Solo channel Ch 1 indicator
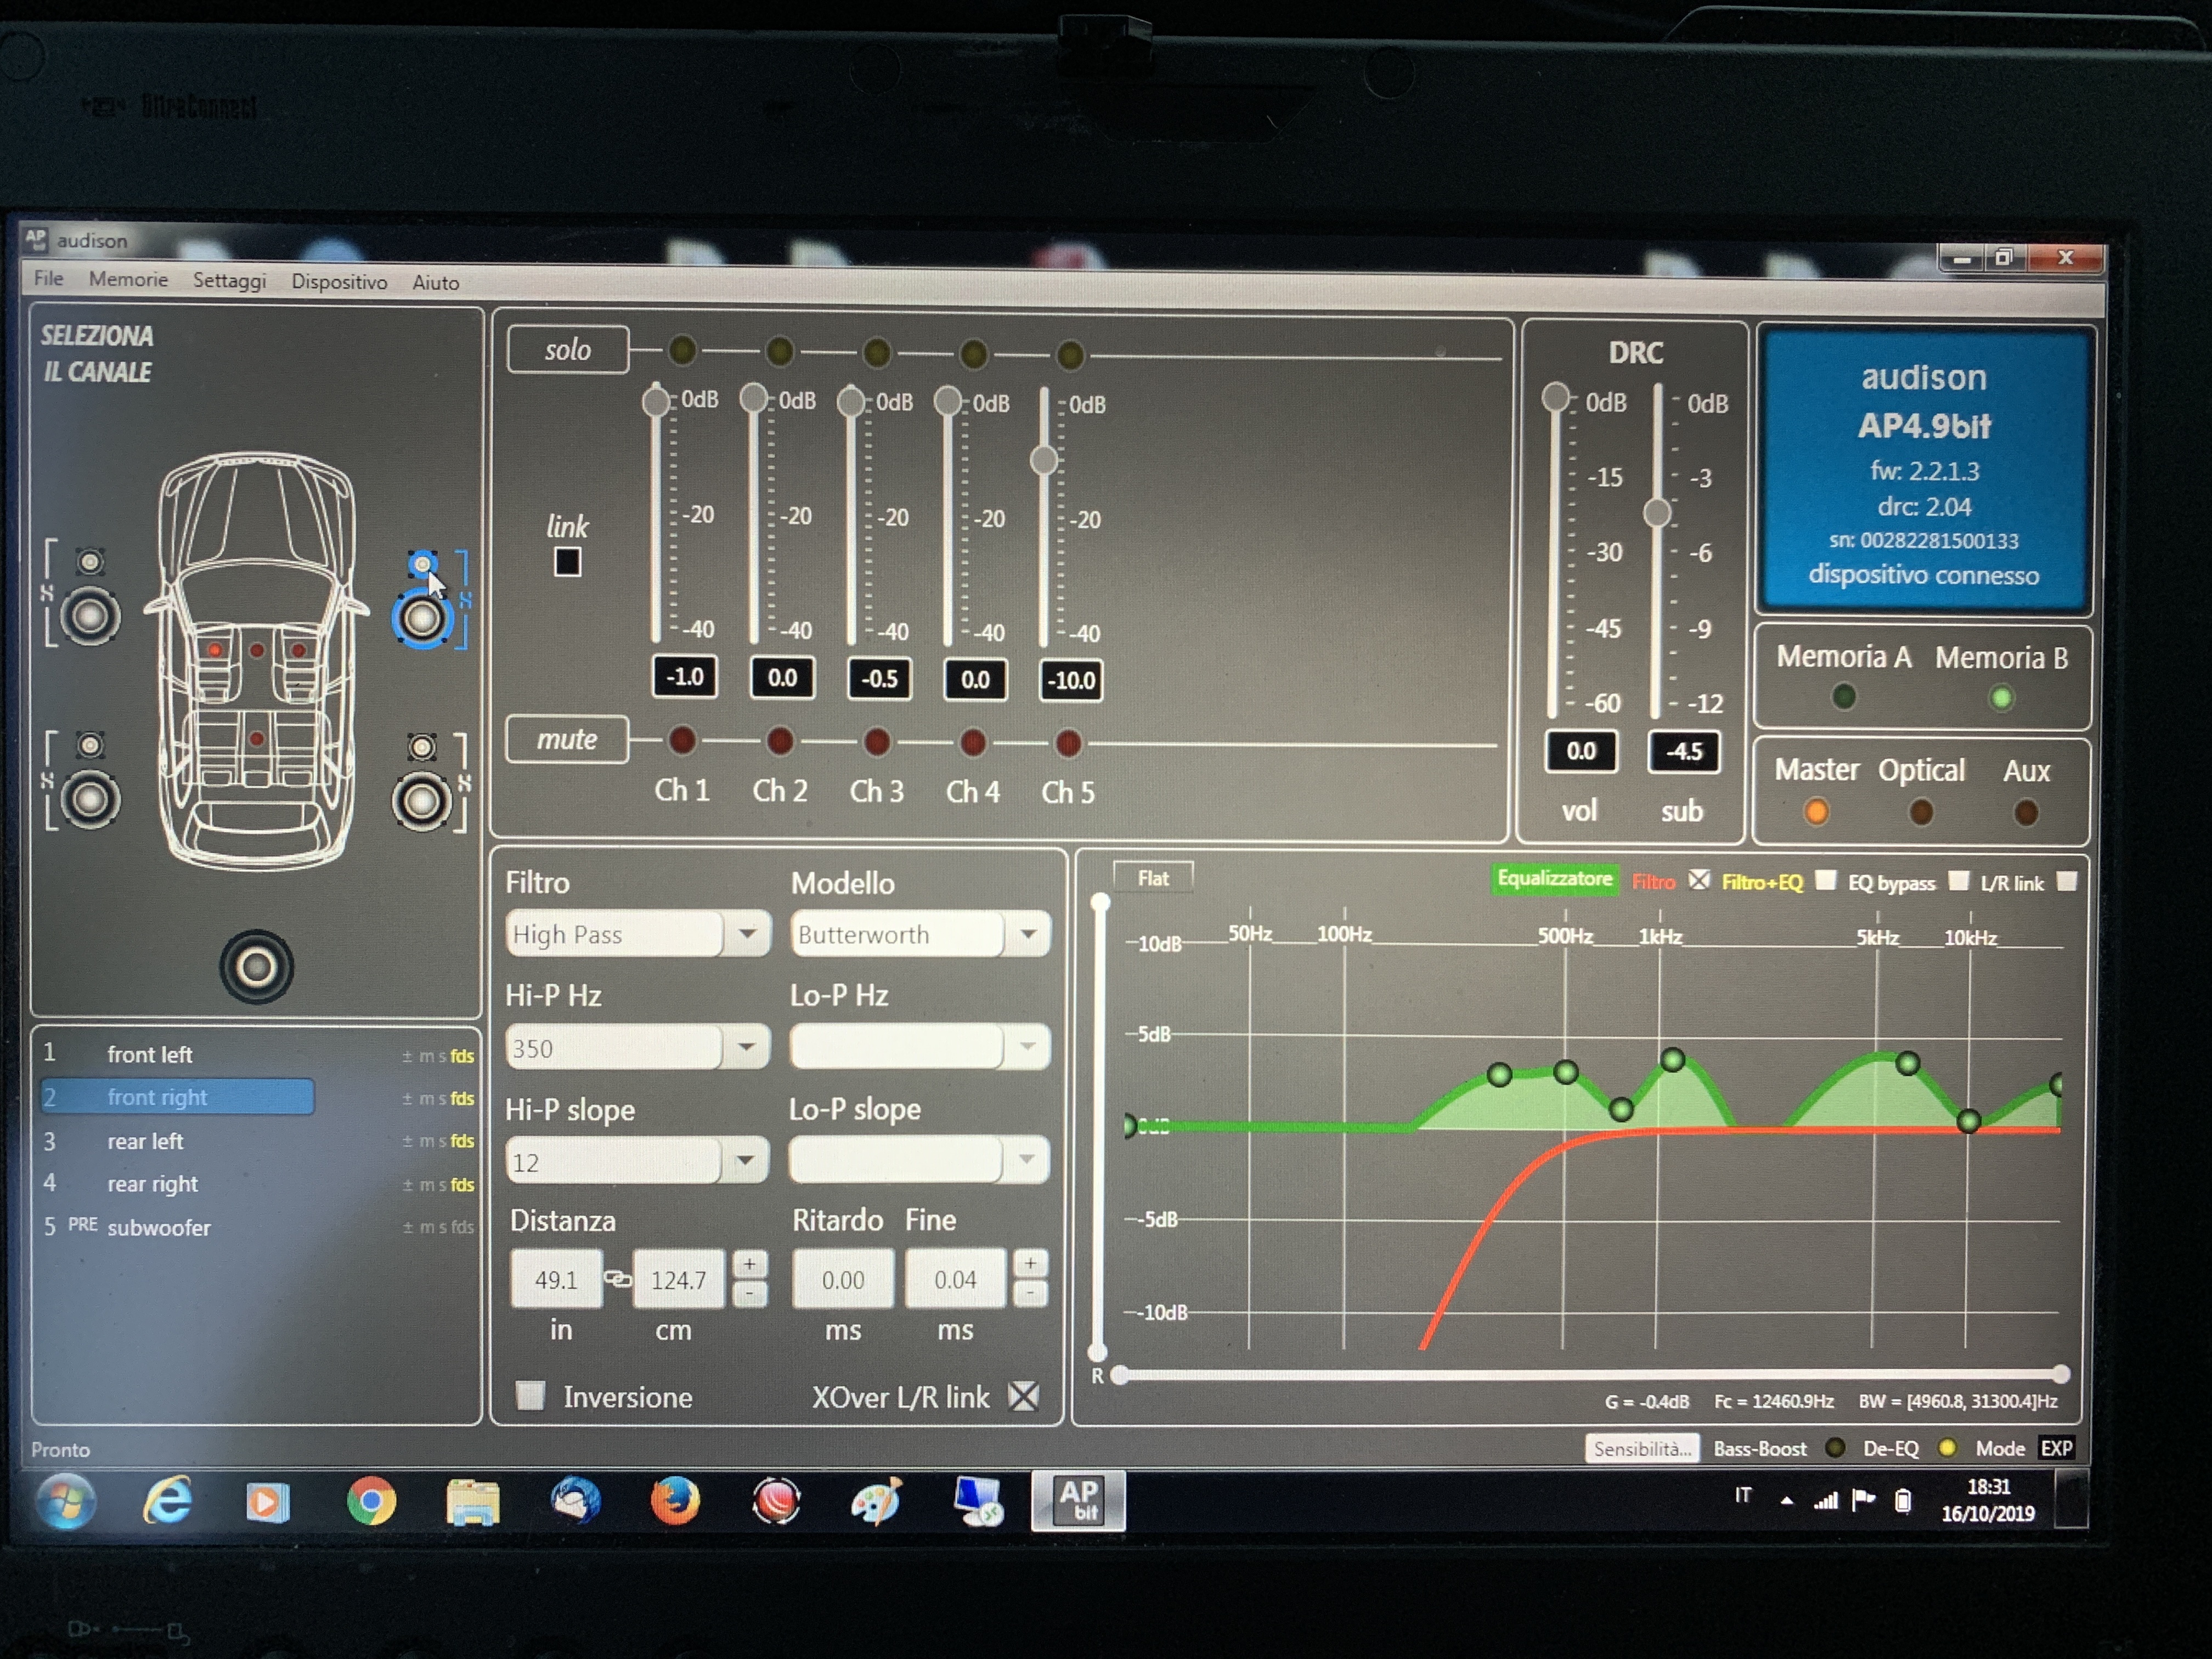 coord(682,350)
